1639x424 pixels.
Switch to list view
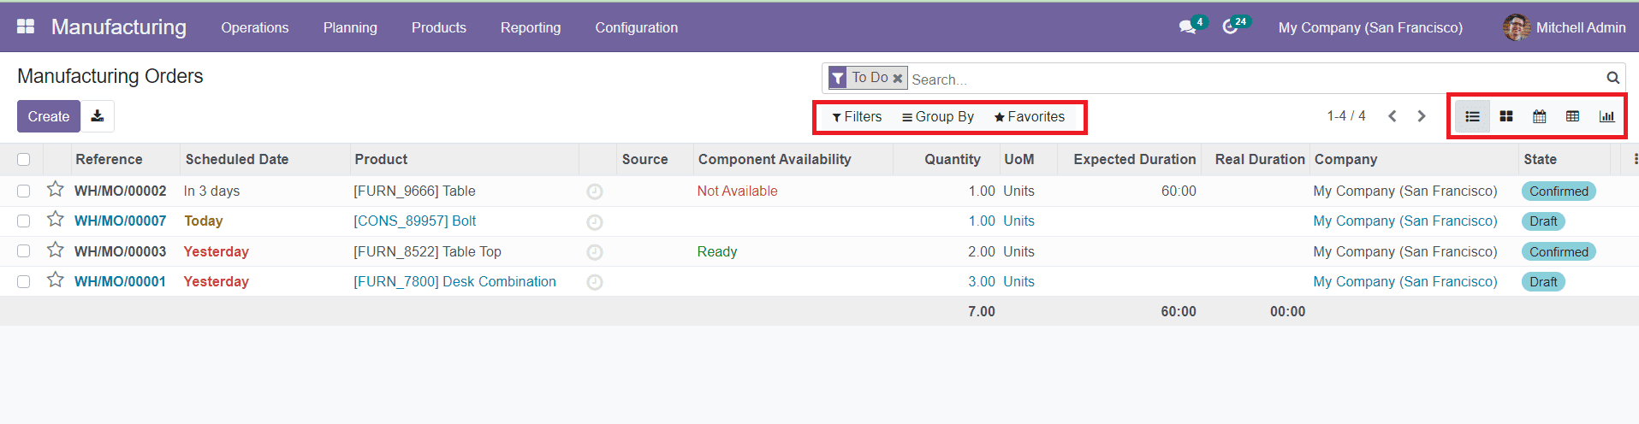coord(1472,116)
